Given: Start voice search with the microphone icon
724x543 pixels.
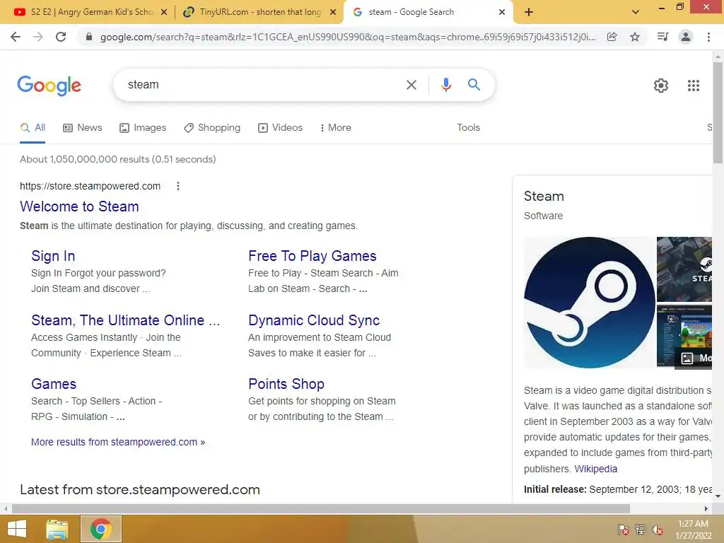Looking at the screenshot, I should [x=445, y=85].
